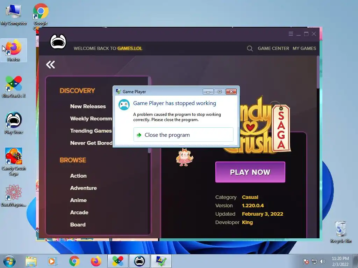Minimize the Game Player dialog
The image size is (358, 268).
(x=208, y=92)
